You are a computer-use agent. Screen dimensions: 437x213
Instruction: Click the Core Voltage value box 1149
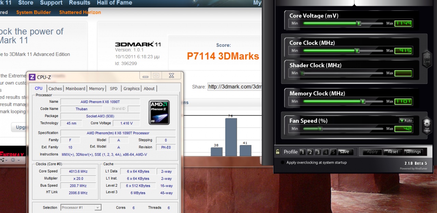[x=403, y=23]
